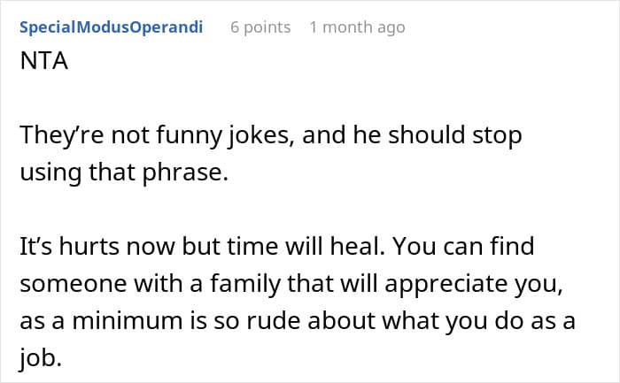Click the text "using that phrase."

click(x=123, y=172)
